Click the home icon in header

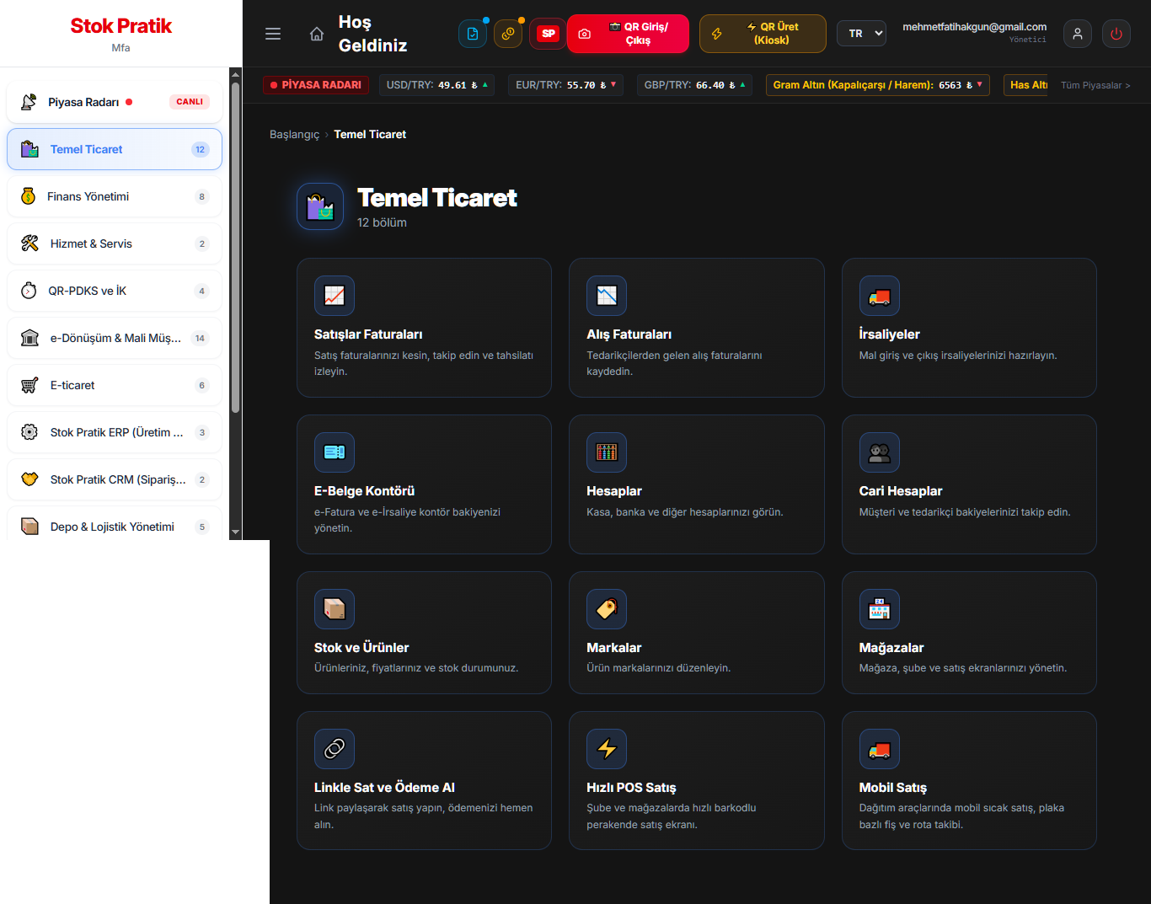coord(317,34)
